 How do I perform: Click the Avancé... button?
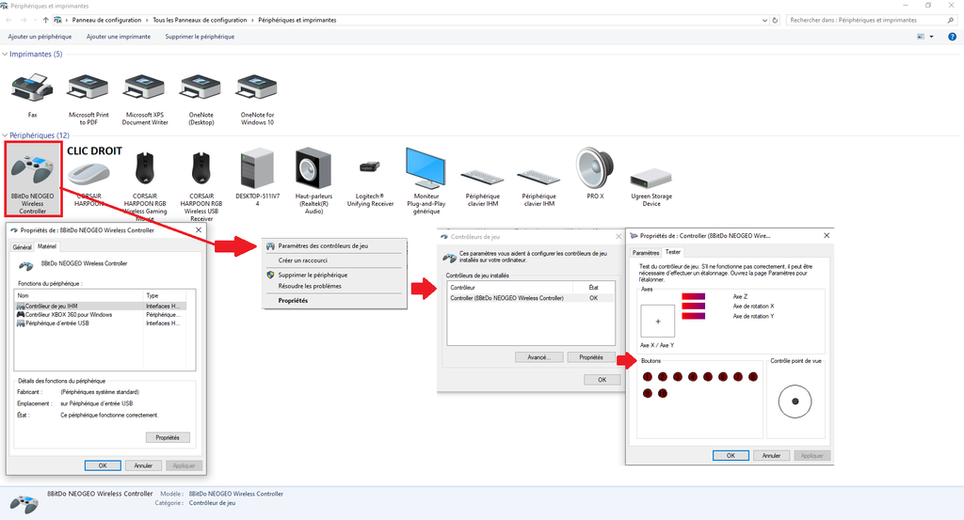point(538,357)
